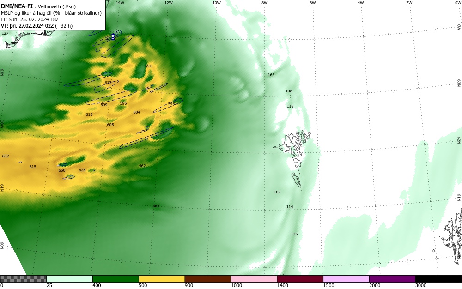The height and width of the screenshot is (289, 462).
Task: Click the 18W label on the map edge
Action: pos(2,124)
